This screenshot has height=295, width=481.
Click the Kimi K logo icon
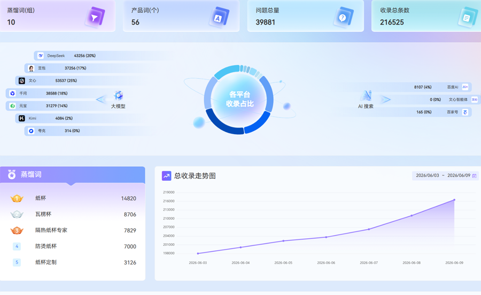tap(22, 118)
